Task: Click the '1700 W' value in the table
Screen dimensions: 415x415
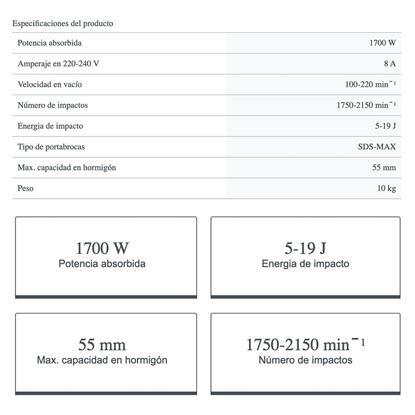Action: [x=382, y=43]
